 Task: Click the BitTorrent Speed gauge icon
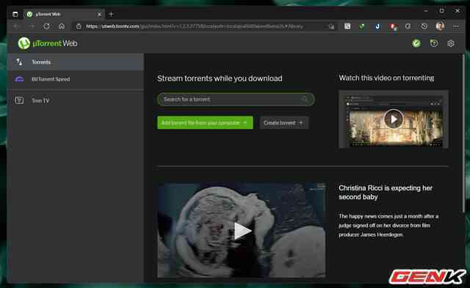[19, 79]
